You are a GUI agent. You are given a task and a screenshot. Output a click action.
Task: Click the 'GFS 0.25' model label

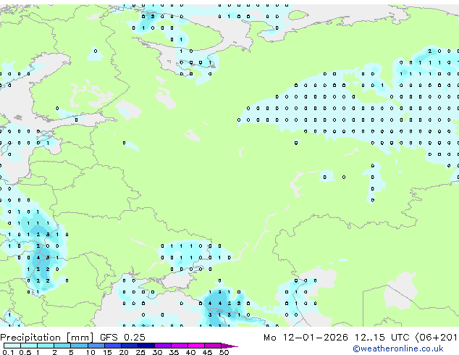pos(122,338)
